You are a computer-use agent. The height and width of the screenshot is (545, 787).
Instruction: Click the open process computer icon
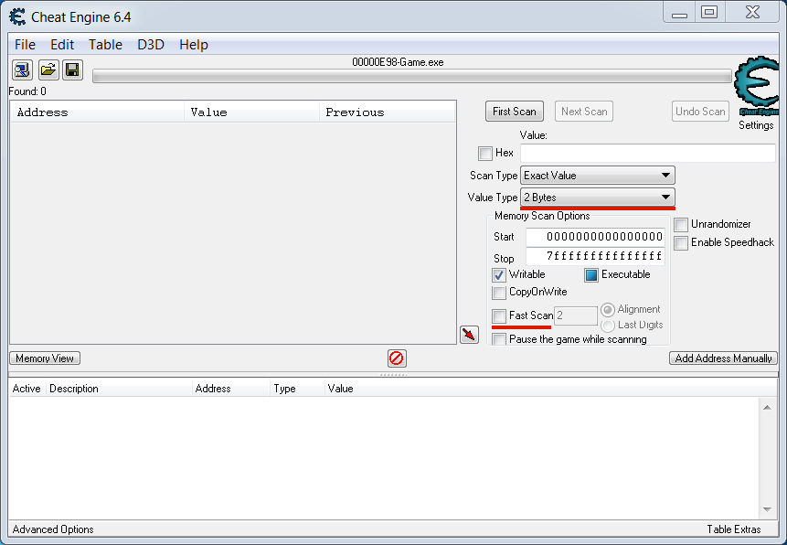[x=22, y=69]
